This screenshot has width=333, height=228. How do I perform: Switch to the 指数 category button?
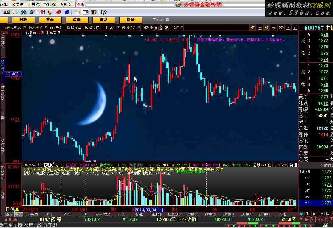pyautogui.click(x=23, y=20)
